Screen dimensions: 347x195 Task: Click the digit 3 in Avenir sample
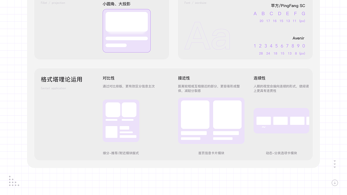[x=266, y=46]
